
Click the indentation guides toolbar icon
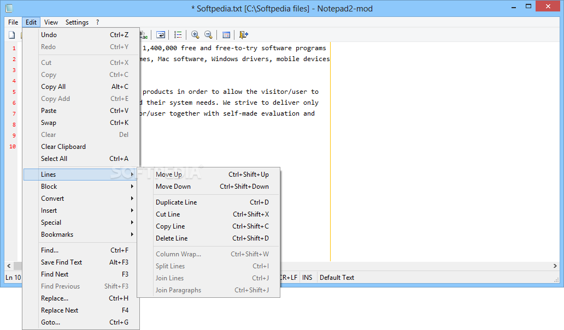[178, 35]
